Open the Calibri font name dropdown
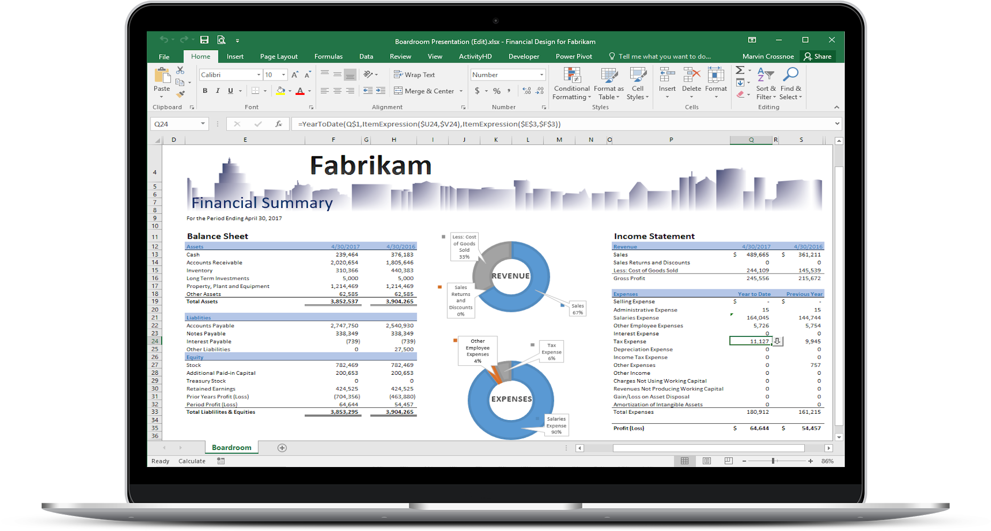Screen dimensions: 991x531 click(x=259, y=75)
